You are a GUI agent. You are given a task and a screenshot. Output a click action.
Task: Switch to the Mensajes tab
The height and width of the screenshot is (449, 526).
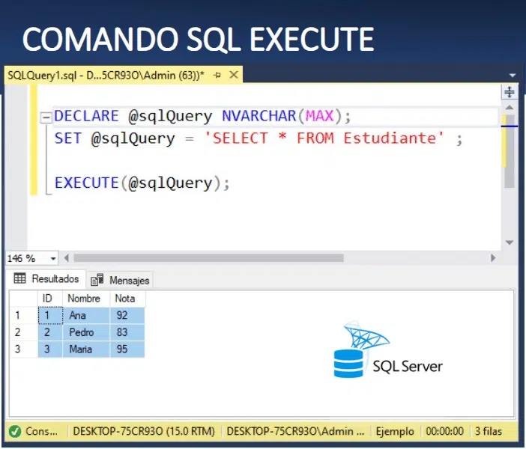point(120,280)
